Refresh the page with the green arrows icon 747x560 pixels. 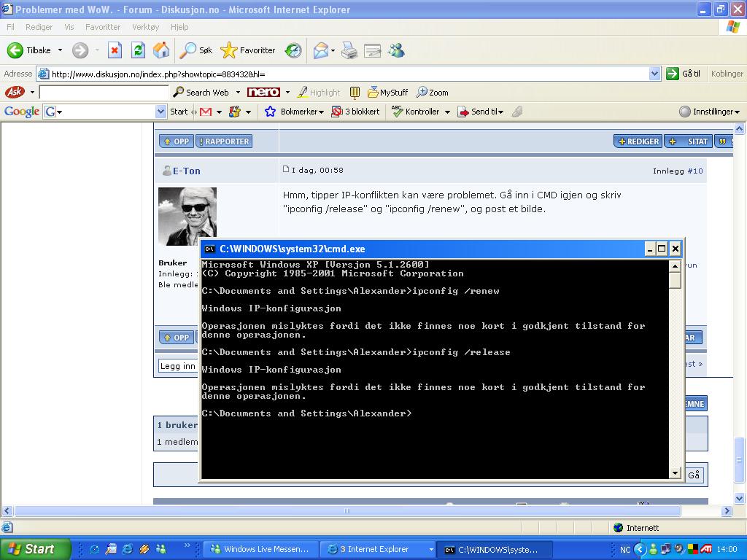[138, 50]
